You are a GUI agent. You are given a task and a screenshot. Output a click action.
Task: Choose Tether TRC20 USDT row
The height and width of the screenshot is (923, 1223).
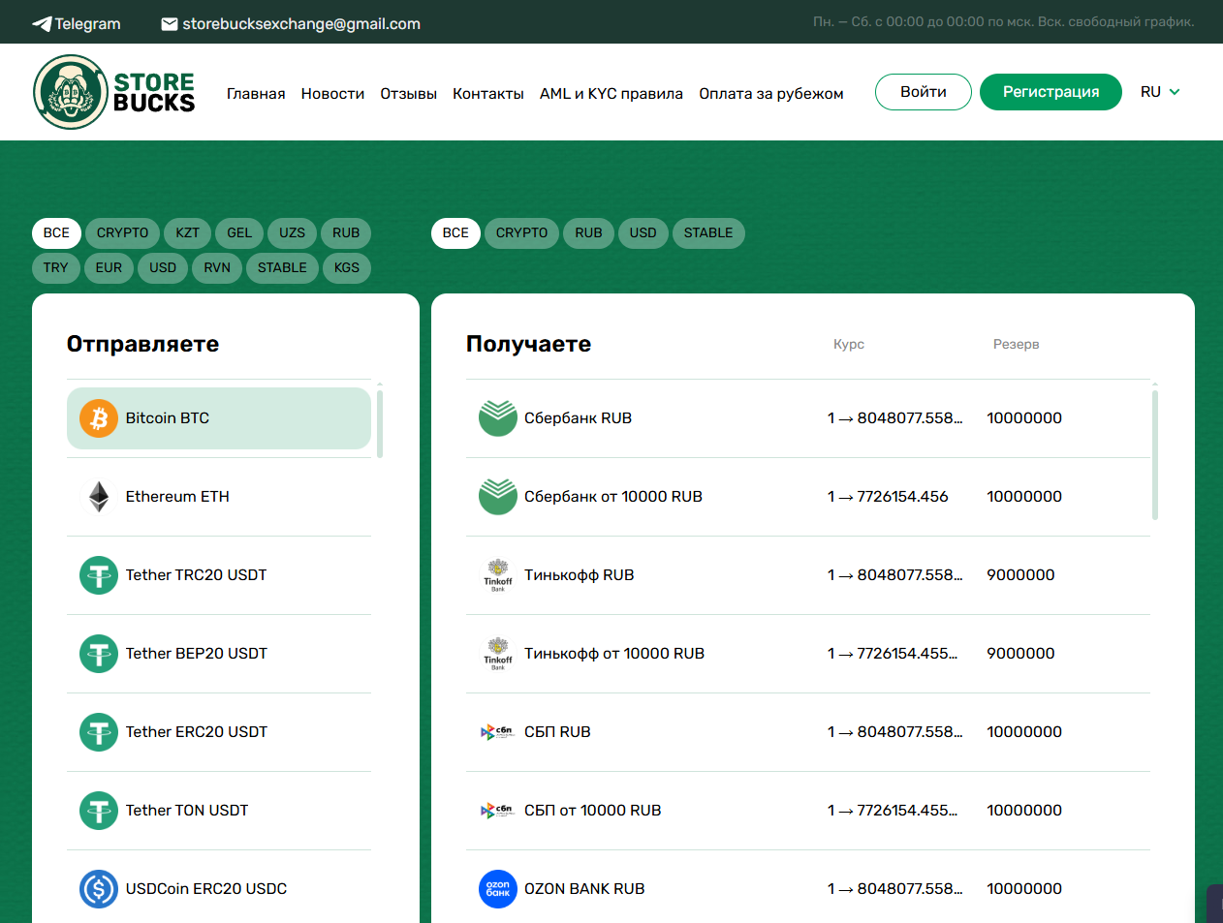219,575
